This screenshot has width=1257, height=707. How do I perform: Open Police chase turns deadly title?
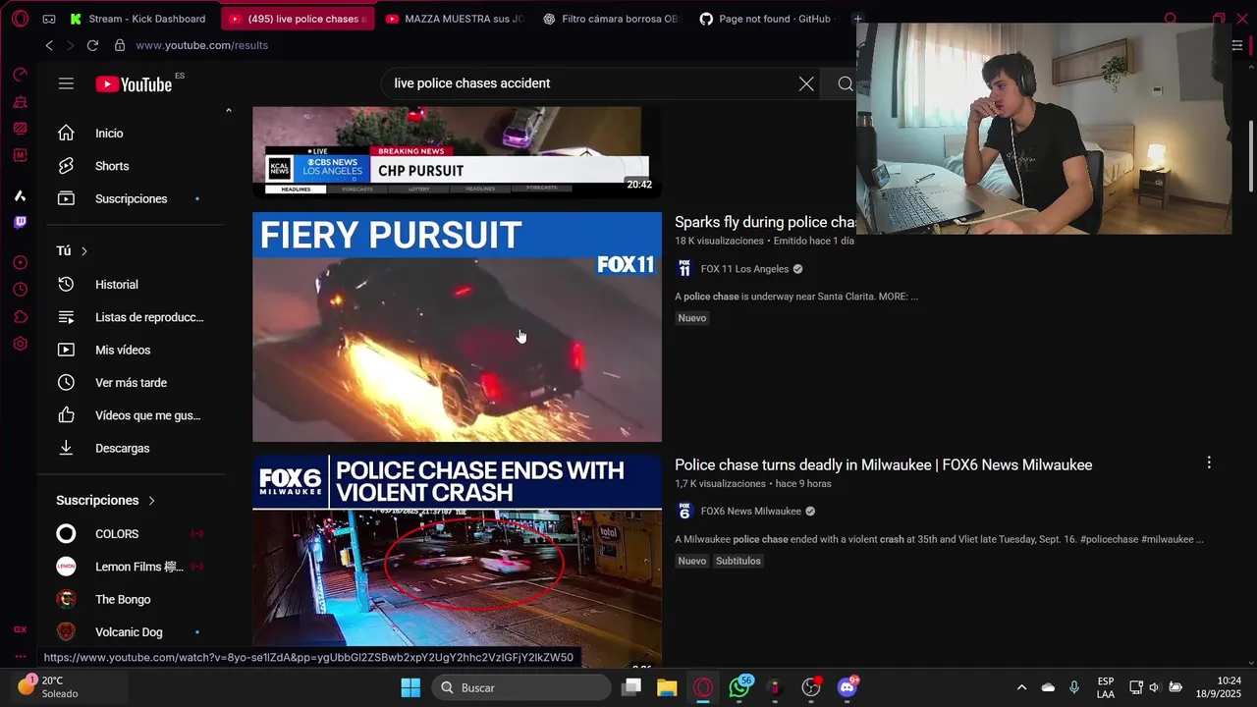883,465
